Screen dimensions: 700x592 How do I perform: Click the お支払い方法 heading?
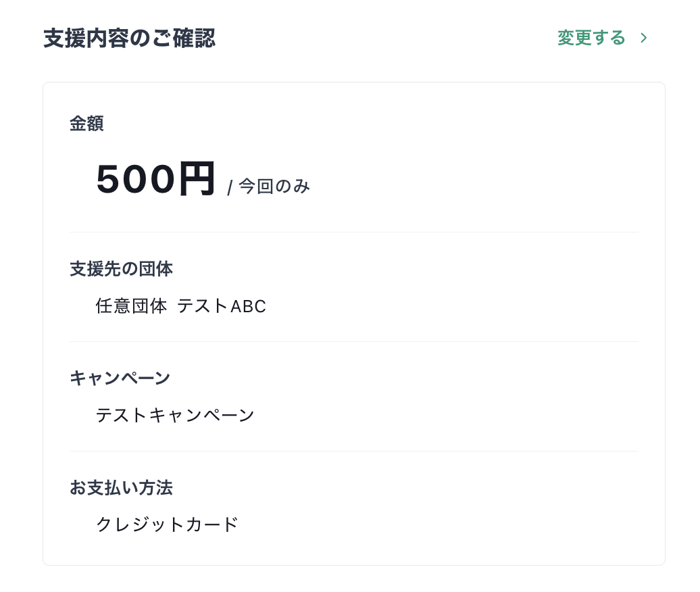[x=121, y=487]
